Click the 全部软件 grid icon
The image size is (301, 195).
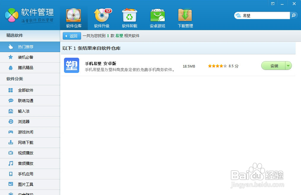pyautogui.click(x=11, y=90)
